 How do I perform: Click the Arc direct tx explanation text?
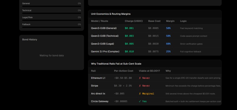pos(191,94)
